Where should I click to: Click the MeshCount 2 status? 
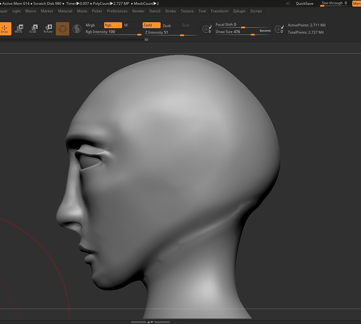pyautogui.click(x=146, y=4)
